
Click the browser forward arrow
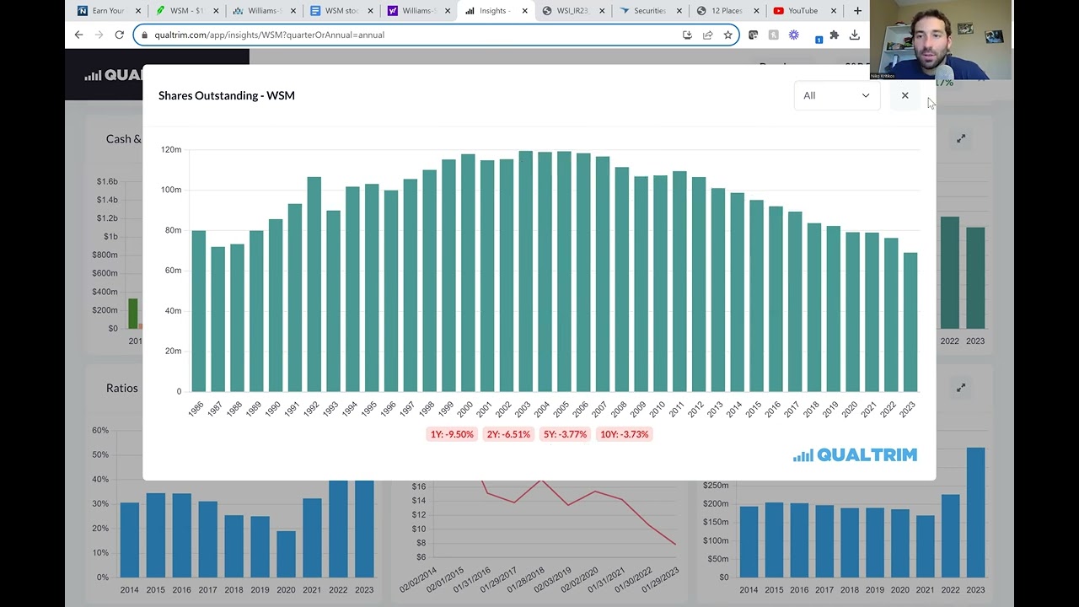pos(99,35)
